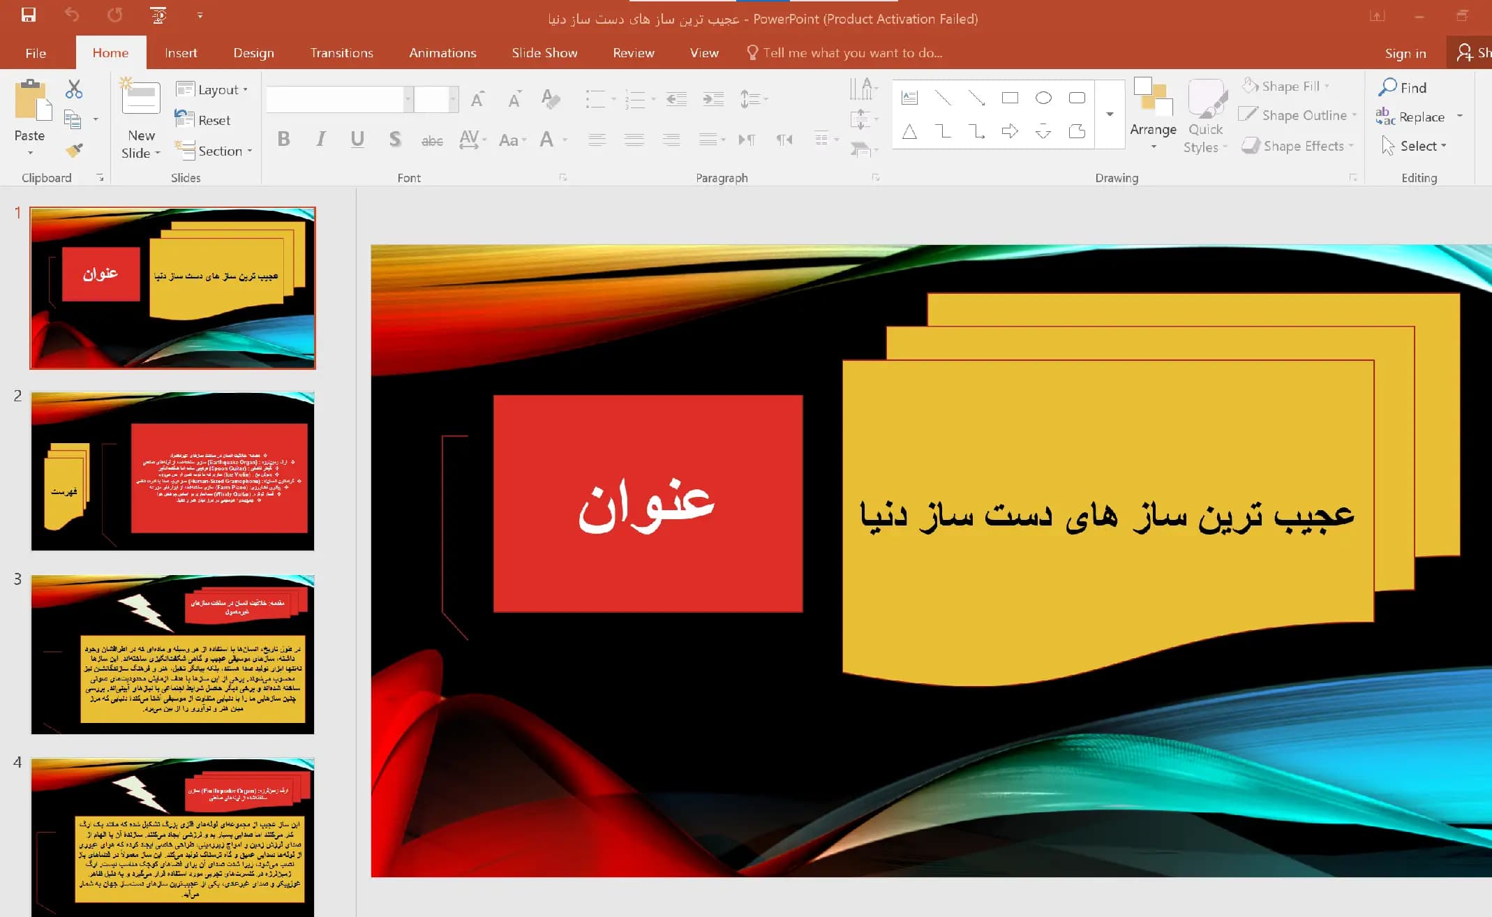Click the Increase Font Size icon
Screen dimensions: 1492x917
(x=478, y=99)
